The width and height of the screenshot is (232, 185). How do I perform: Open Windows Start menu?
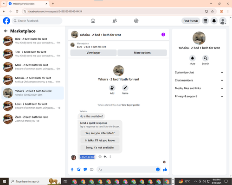click(x=4, y=181)
